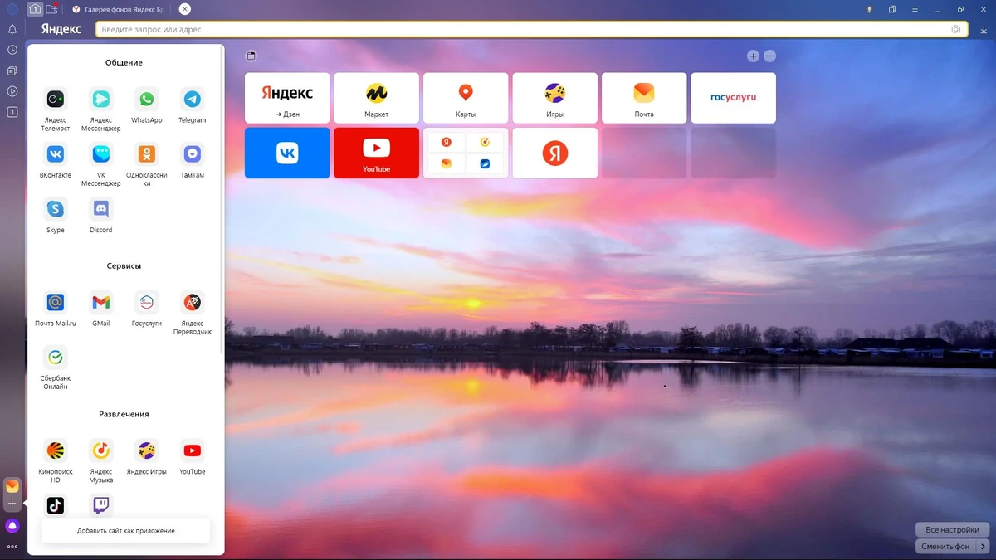The image size is (996, 560).
Task: Open red Я circle tile
Action: (555, 153)
